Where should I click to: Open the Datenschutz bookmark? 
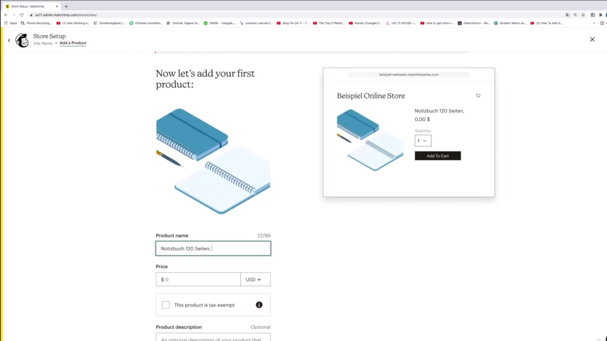coord(474,23)
